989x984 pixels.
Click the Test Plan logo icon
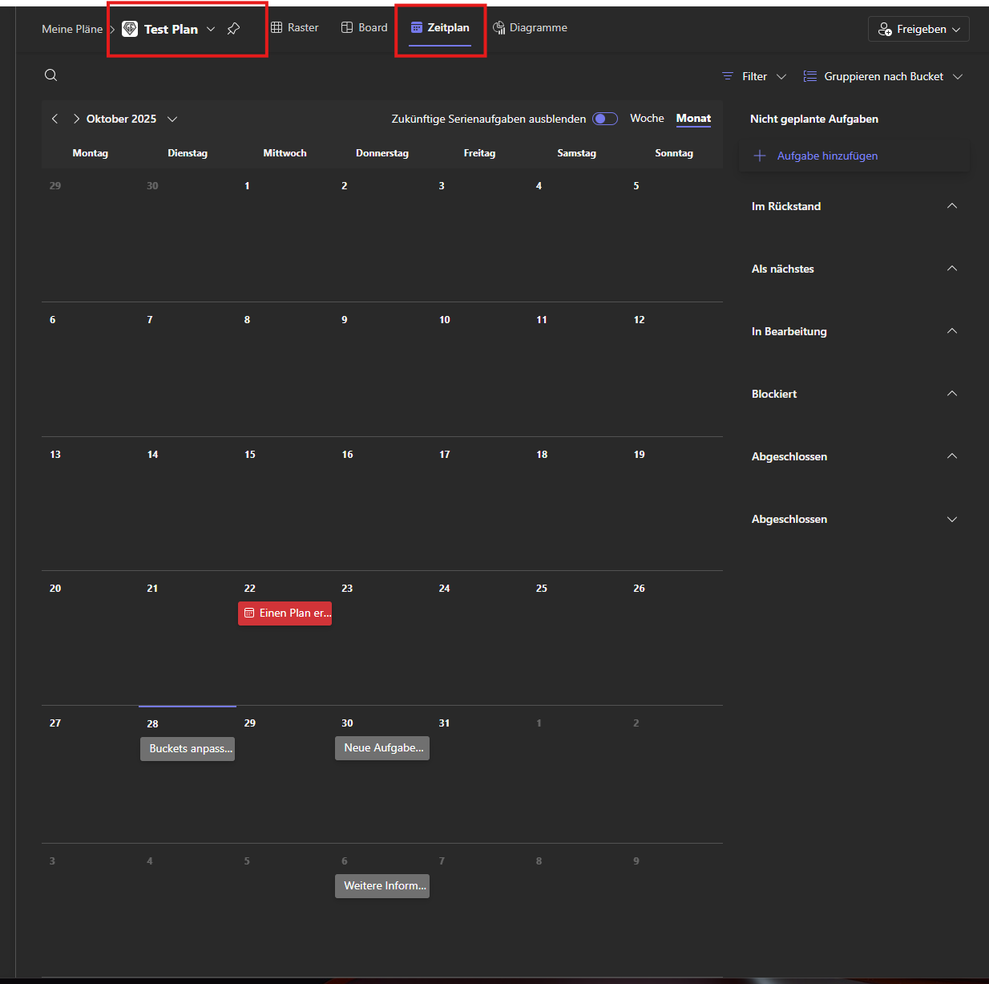130,29
